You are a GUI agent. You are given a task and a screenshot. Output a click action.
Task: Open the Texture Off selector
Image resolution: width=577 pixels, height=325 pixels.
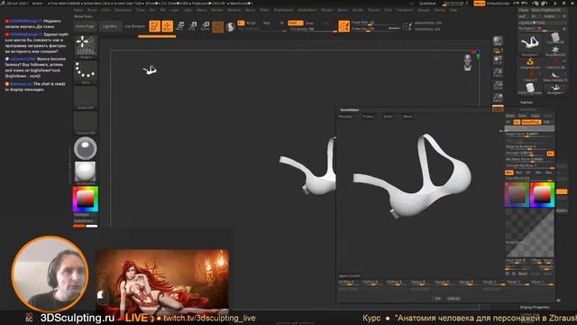point(86,123)
